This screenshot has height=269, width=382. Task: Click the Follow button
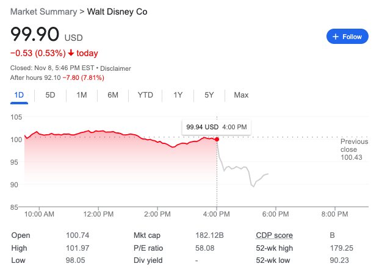(x=347, y=37)
